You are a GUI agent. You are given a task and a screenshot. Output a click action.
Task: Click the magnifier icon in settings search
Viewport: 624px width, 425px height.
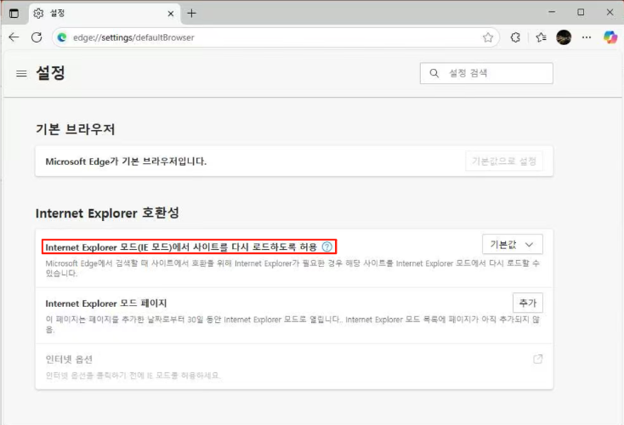(x=434, y=73)
